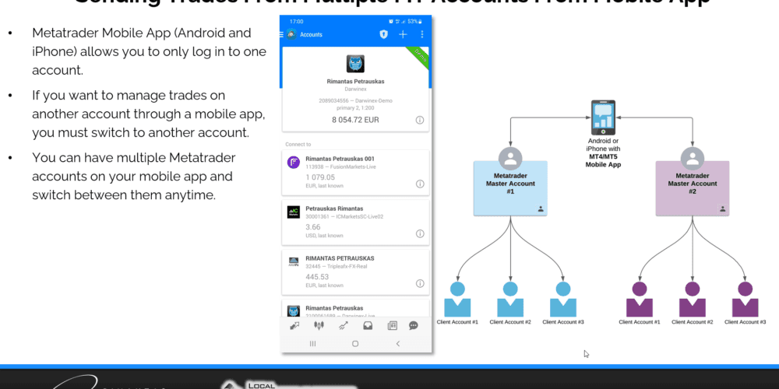The width and height of the screenshot is (779, 389).
Task: Click the 53% battery indicator
Action: [x=415, y=22]
